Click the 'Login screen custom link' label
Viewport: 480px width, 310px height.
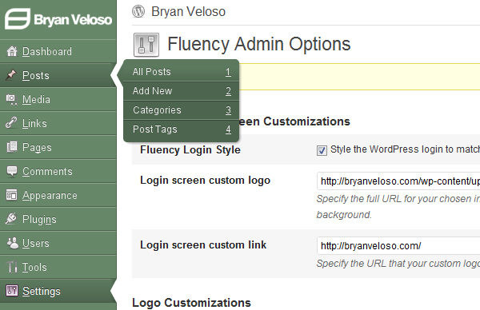[x=203, y=244]
